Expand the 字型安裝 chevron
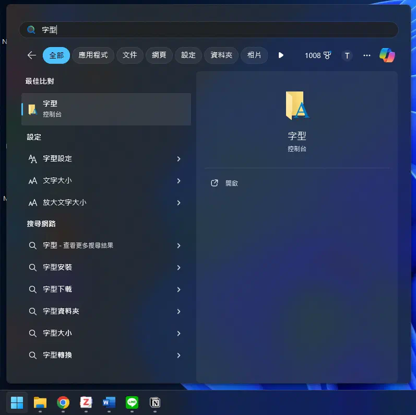This screenshot has height=415, width=416. (179, 267)
